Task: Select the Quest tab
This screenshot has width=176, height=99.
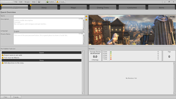Action: click(x=15, y=7)
